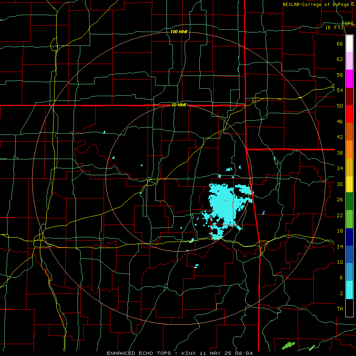This screenshot has width=356, height=356.
Task: Click the '100 NMI' range ring label
Action: (179, 32)
